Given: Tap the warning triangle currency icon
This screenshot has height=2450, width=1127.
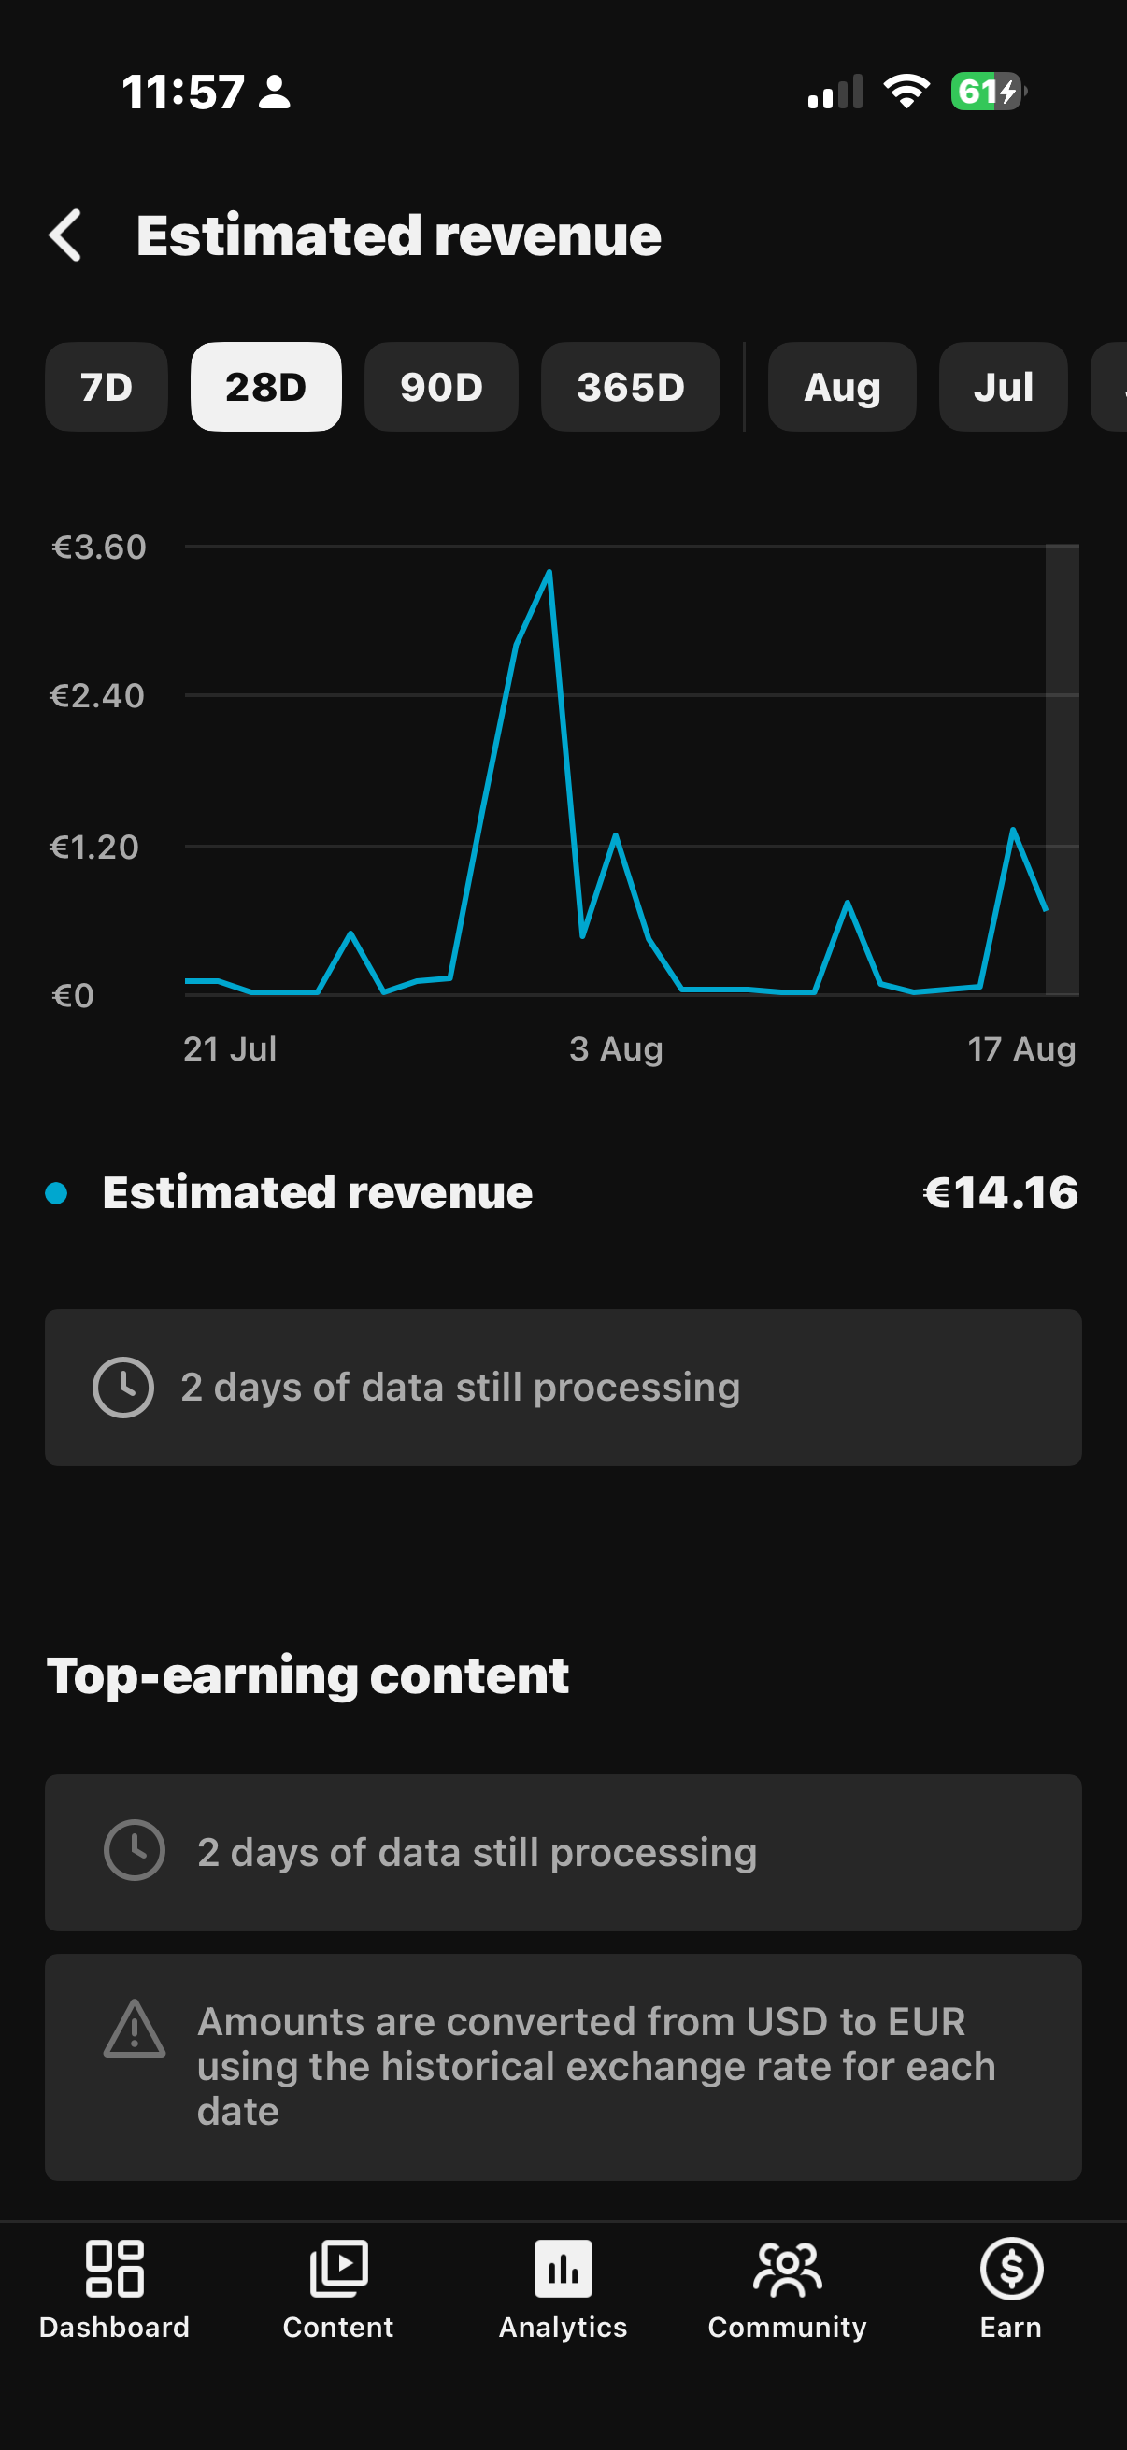Looking at the screenshot, I should [134, 2029].
